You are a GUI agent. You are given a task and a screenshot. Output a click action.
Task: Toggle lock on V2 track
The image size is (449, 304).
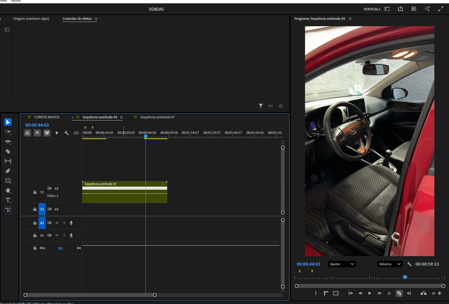pos(35,192)
